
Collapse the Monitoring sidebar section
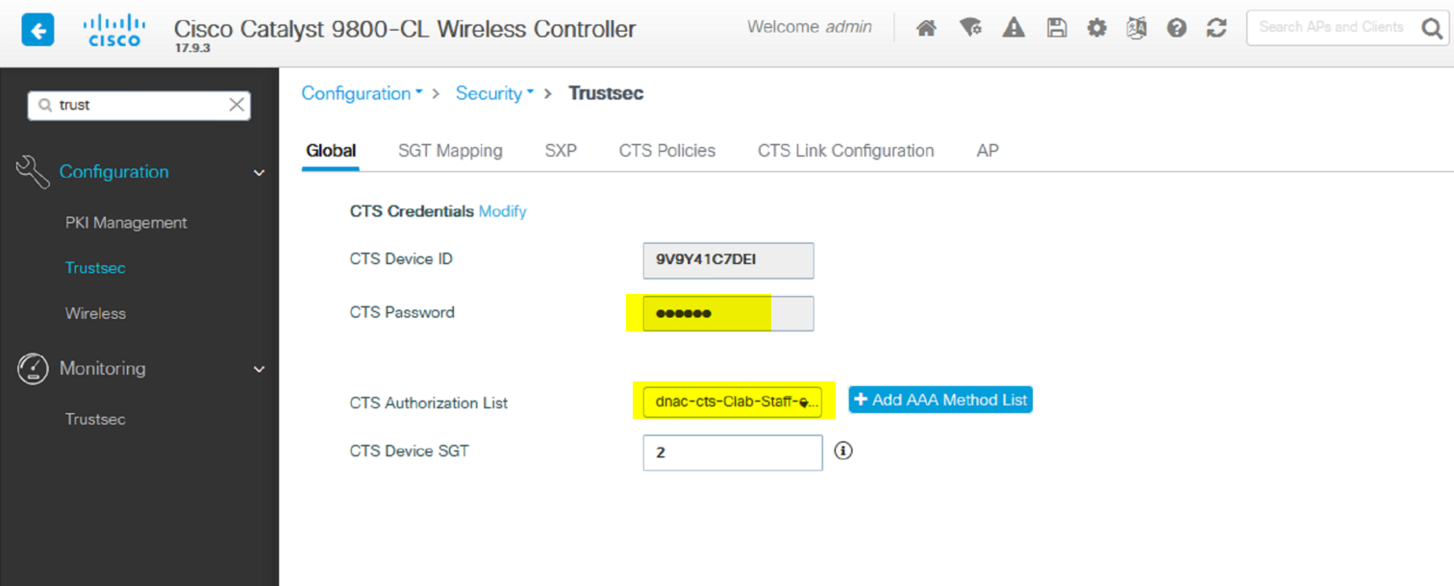point(259,369)
